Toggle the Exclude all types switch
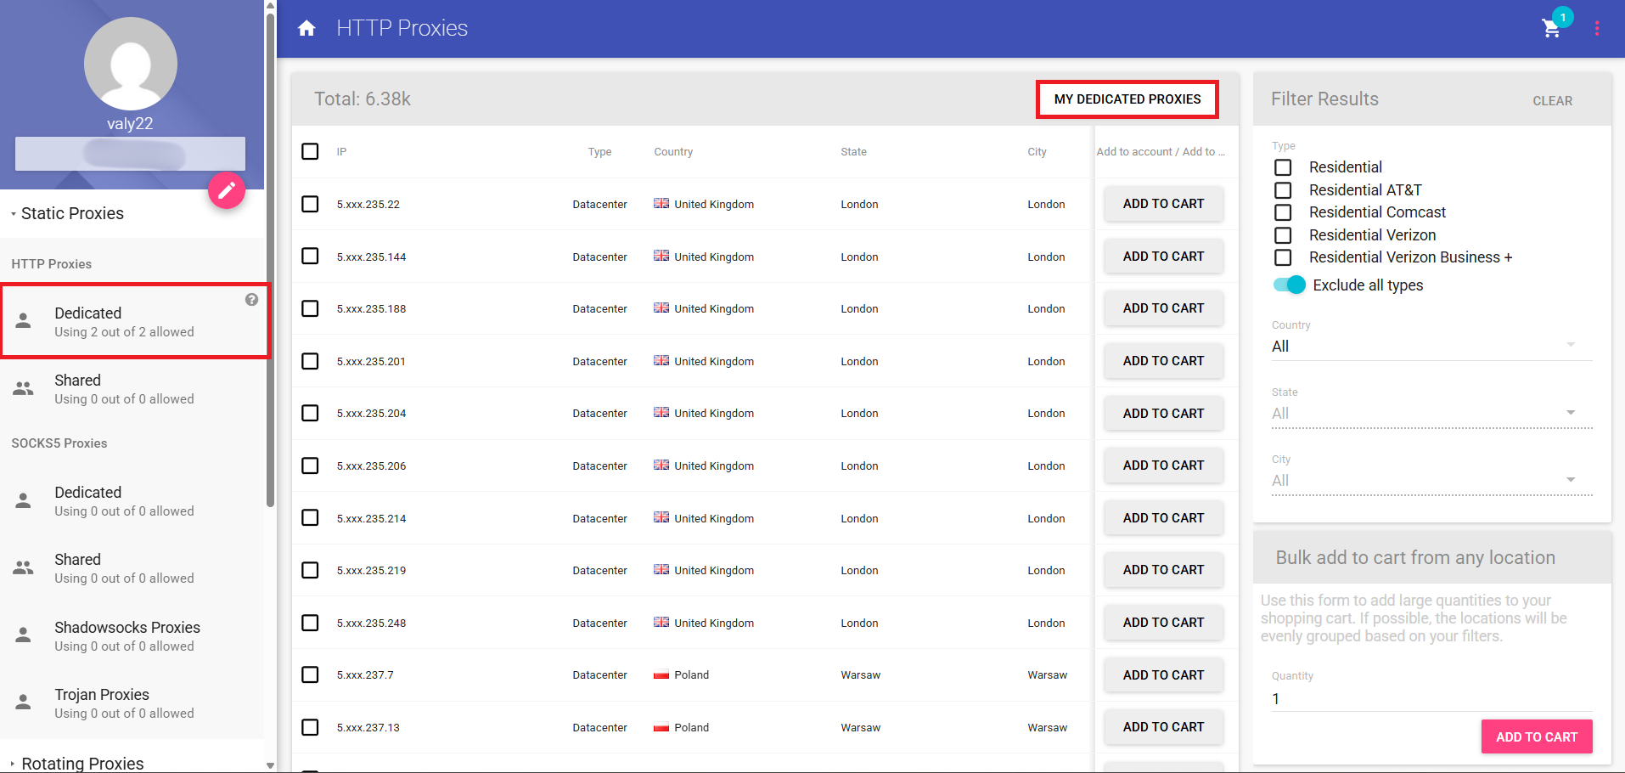 click(1289, 285)
